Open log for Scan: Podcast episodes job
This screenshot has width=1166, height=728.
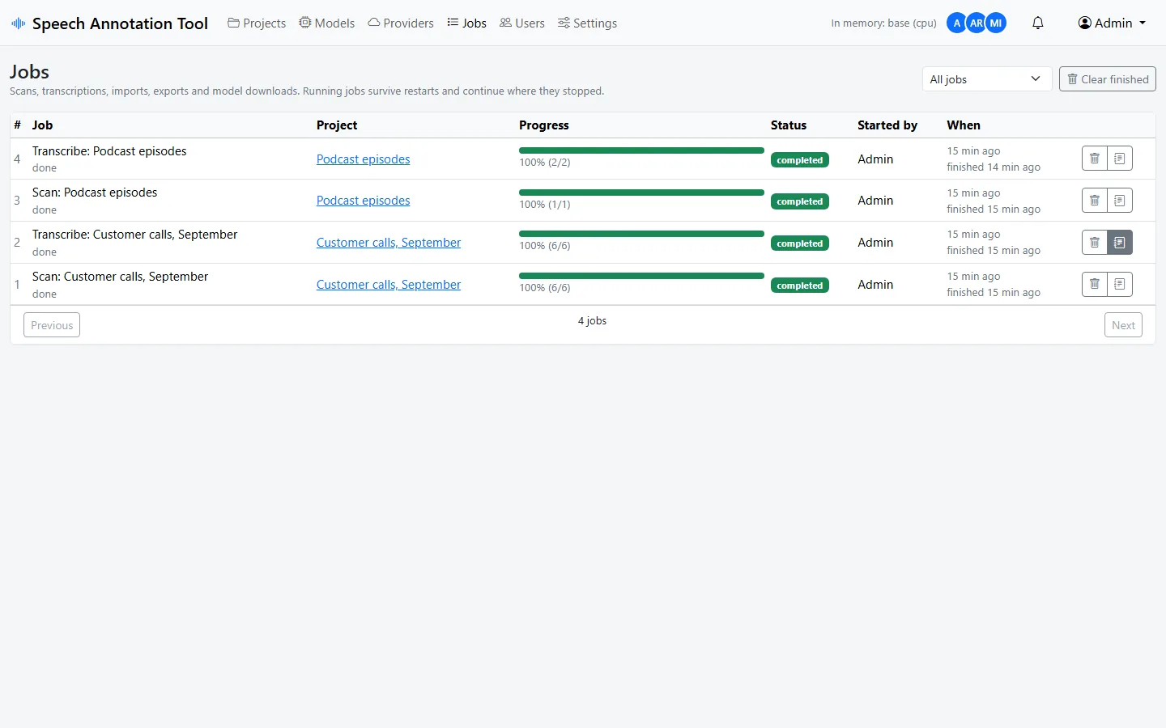click(1120, 201)
